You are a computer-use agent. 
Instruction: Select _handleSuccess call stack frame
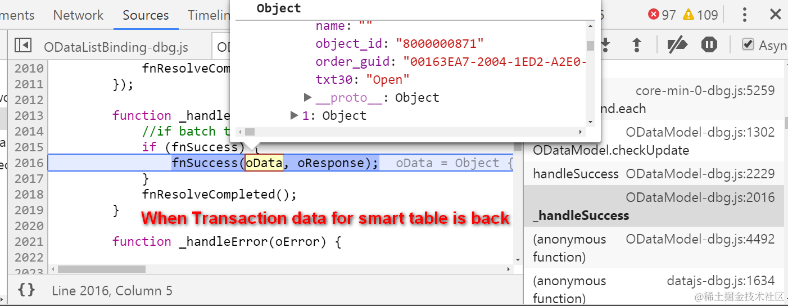[x=654, y=206]
